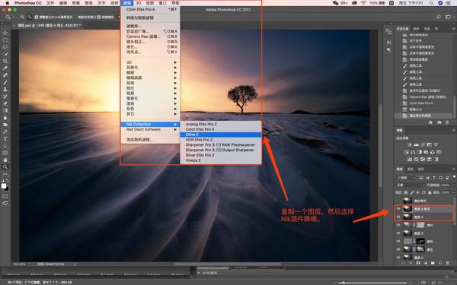The width and height of the screenshot is (457, 285).
Task: Toggle resize-windows-to-fit checkbox in options bar
Action: (x=37, y=17)
